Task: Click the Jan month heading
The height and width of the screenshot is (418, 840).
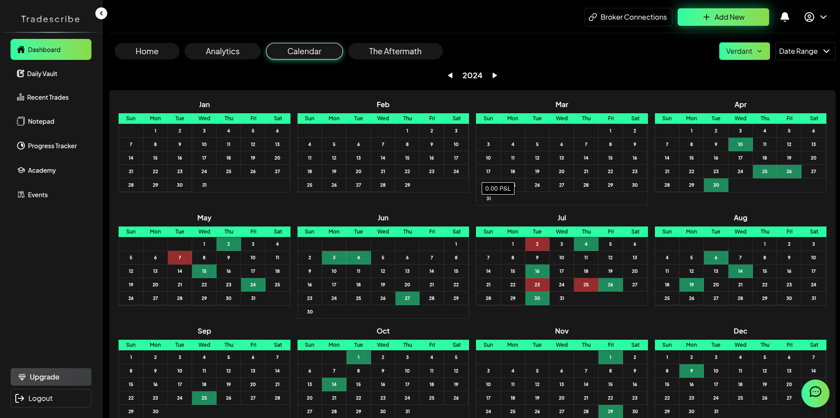Action: 204,104
